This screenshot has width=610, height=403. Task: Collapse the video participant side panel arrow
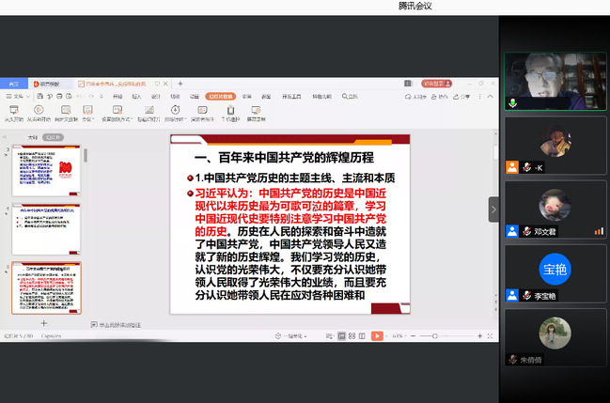tap(493, 209)
